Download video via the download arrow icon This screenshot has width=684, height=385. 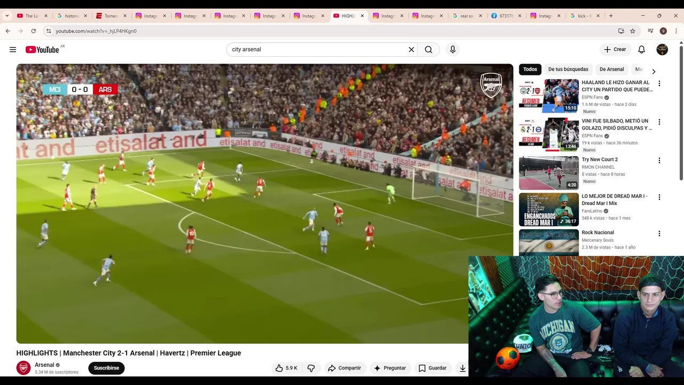click(x=462, y=368)
